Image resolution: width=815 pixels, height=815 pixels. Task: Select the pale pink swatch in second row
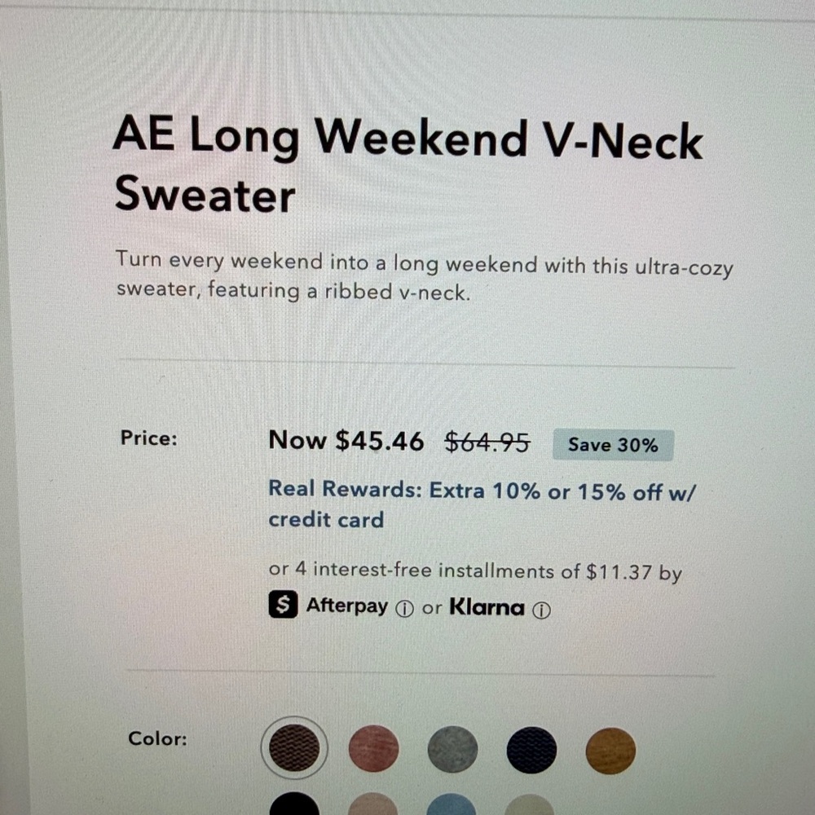pos(372,804)
